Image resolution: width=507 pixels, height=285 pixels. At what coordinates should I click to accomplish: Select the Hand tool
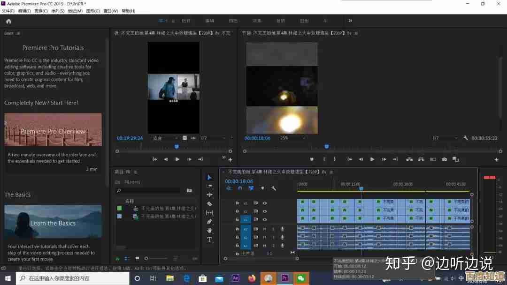[x=210, y=230]
